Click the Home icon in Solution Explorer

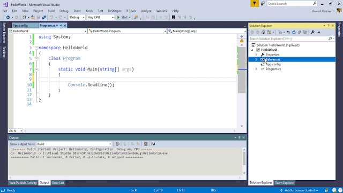pos(263,32)
